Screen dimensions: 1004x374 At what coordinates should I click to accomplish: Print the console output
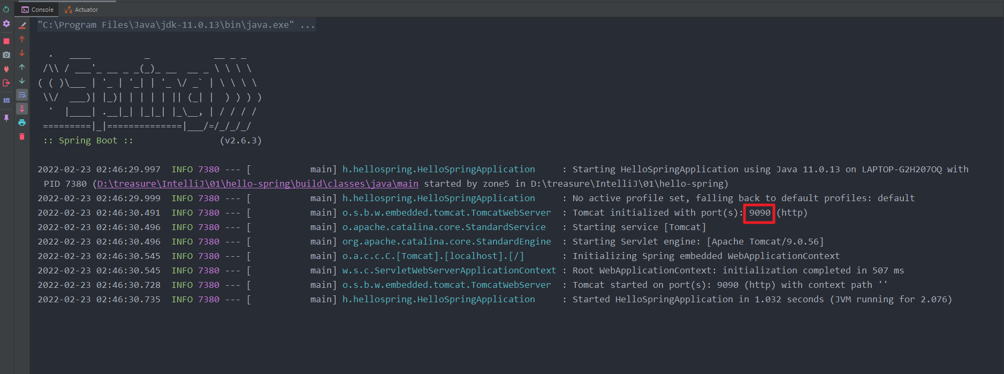[x=22, y=123]
